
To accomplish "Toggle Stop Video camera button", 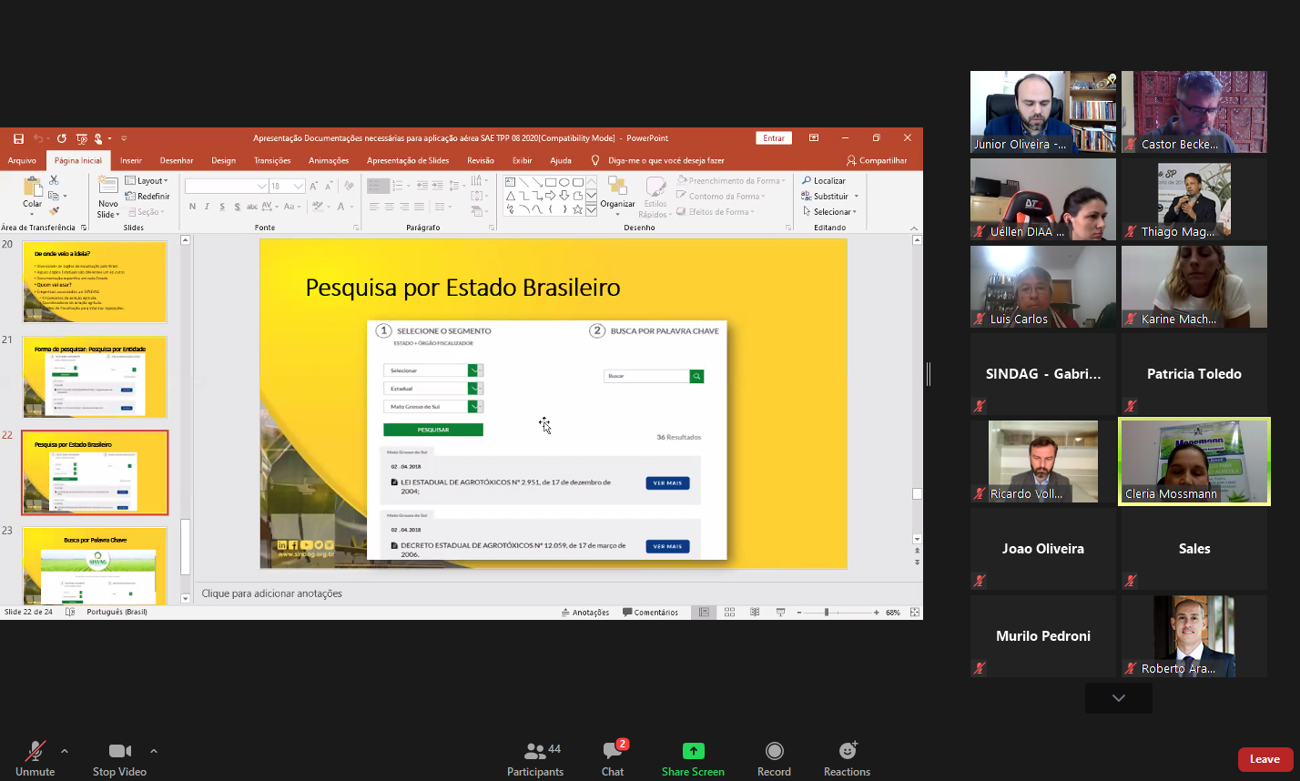I will click(x=119, y=758).
